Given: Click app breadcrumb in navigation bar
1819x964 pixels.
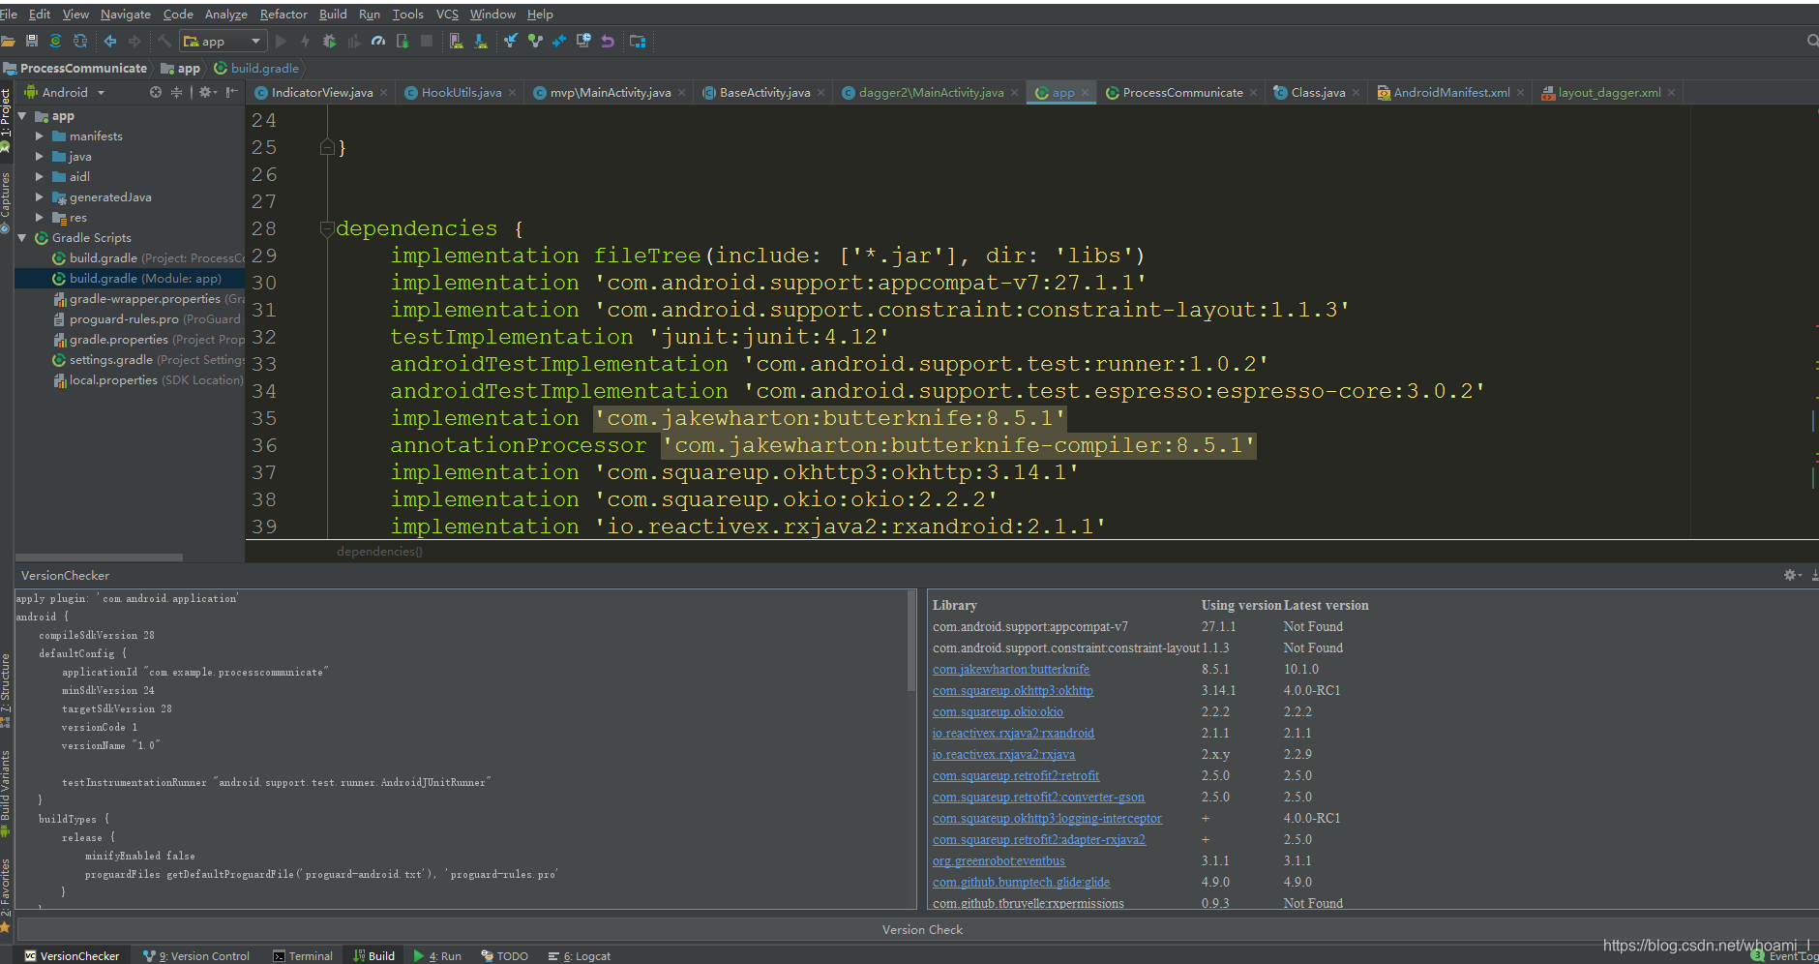Looking at the screenshot, I should [x=181, y=68].
